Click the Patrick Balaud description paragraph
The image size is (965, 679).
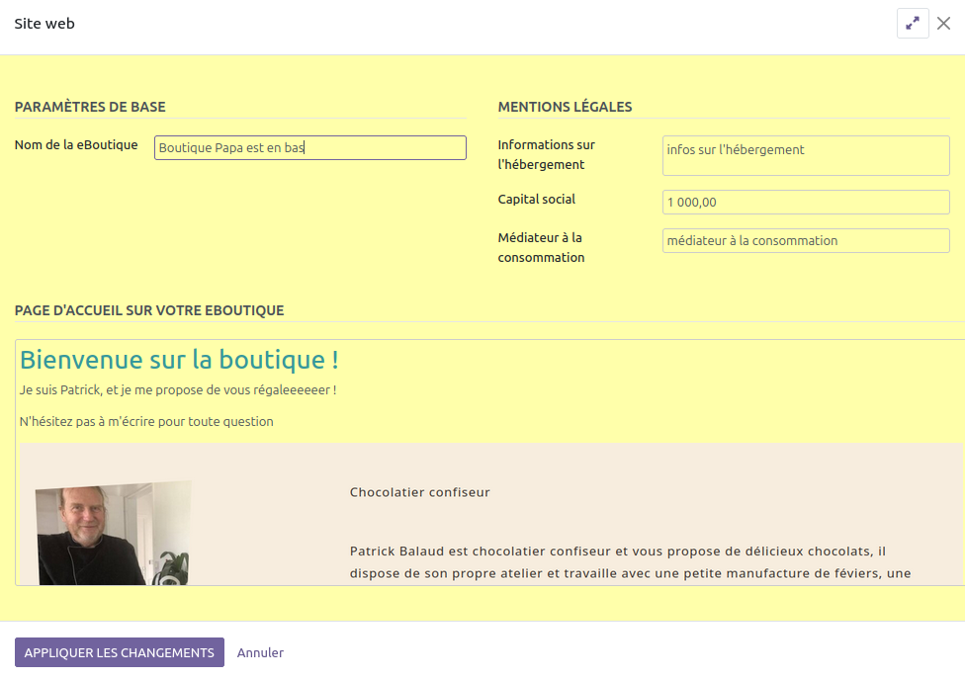630,561
